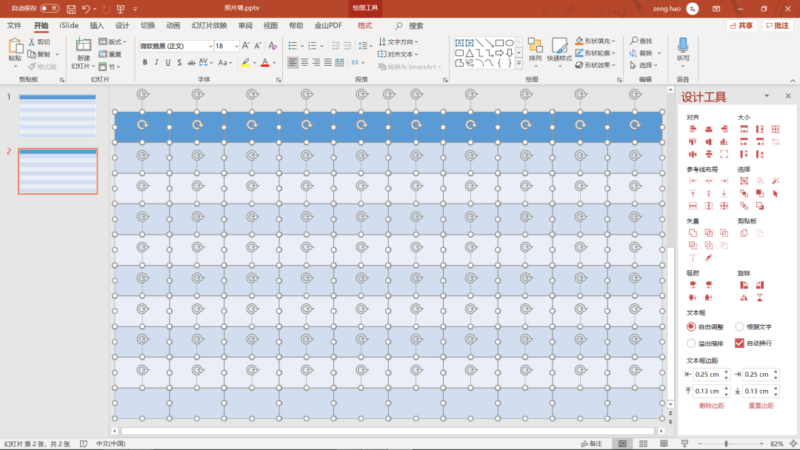Select the 溢出缩排 radio button

(x=691, y=343)
